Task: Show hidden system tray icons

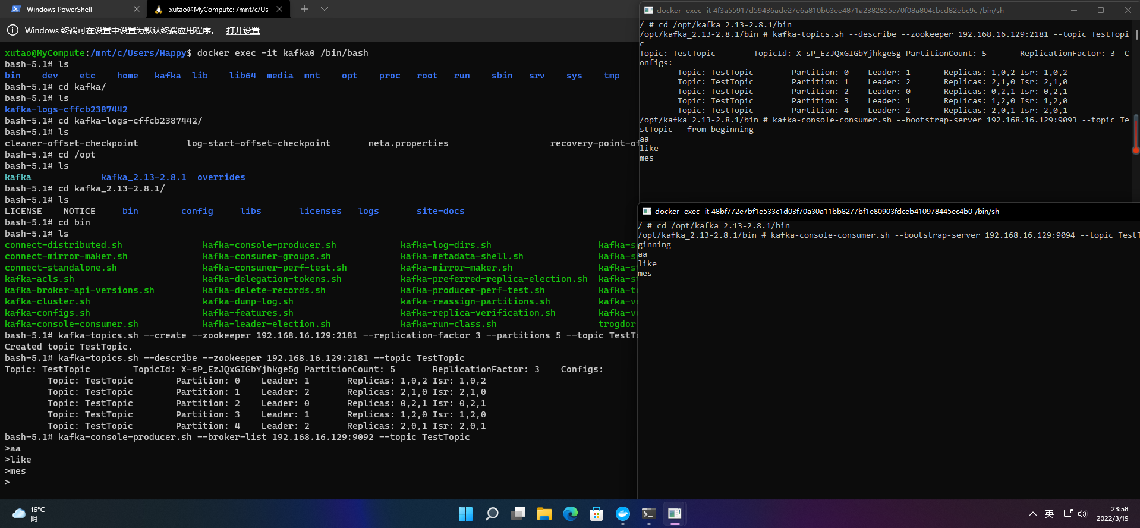Action: 1033,514
